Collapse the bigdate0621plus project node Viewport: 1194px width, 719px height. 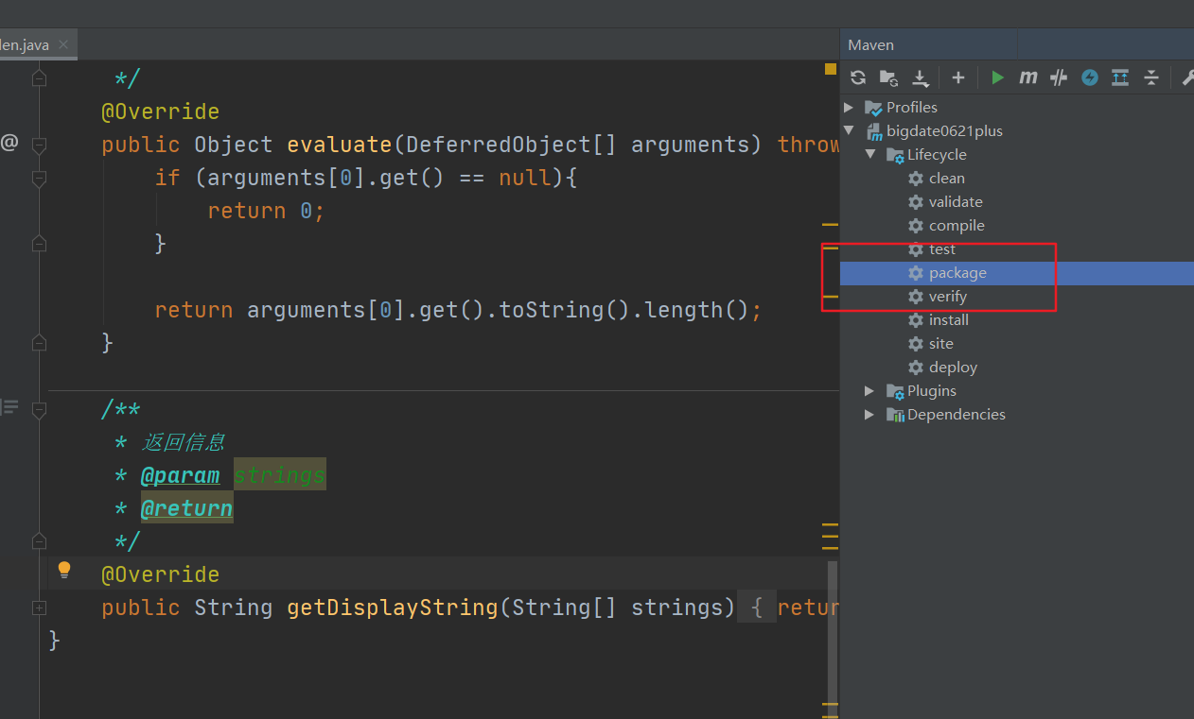coord(849,131)
